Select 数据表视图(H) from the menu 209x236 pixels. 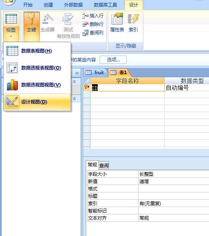pyautogui.click(x=37, y=51)
